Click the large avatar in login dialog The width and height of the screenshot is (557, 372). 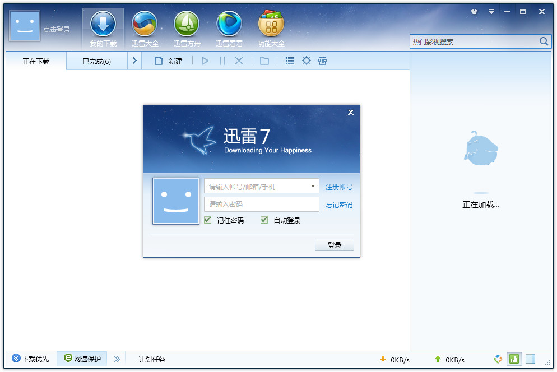point(176,201)
